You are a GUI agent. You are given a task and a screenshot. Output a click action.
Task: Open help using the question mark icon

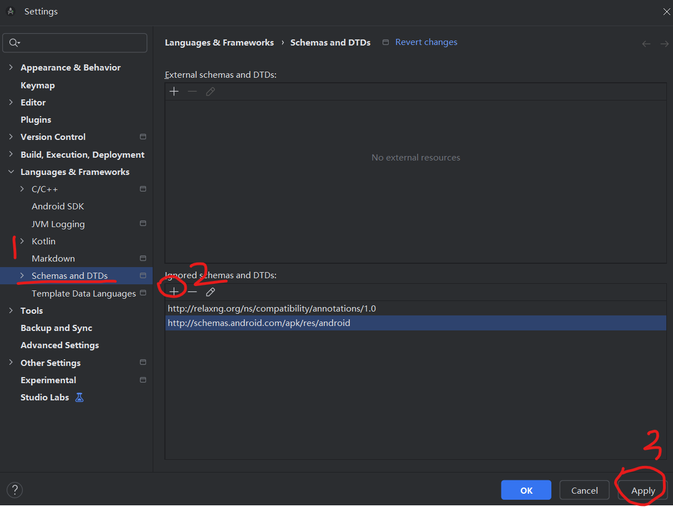(14, 490)
